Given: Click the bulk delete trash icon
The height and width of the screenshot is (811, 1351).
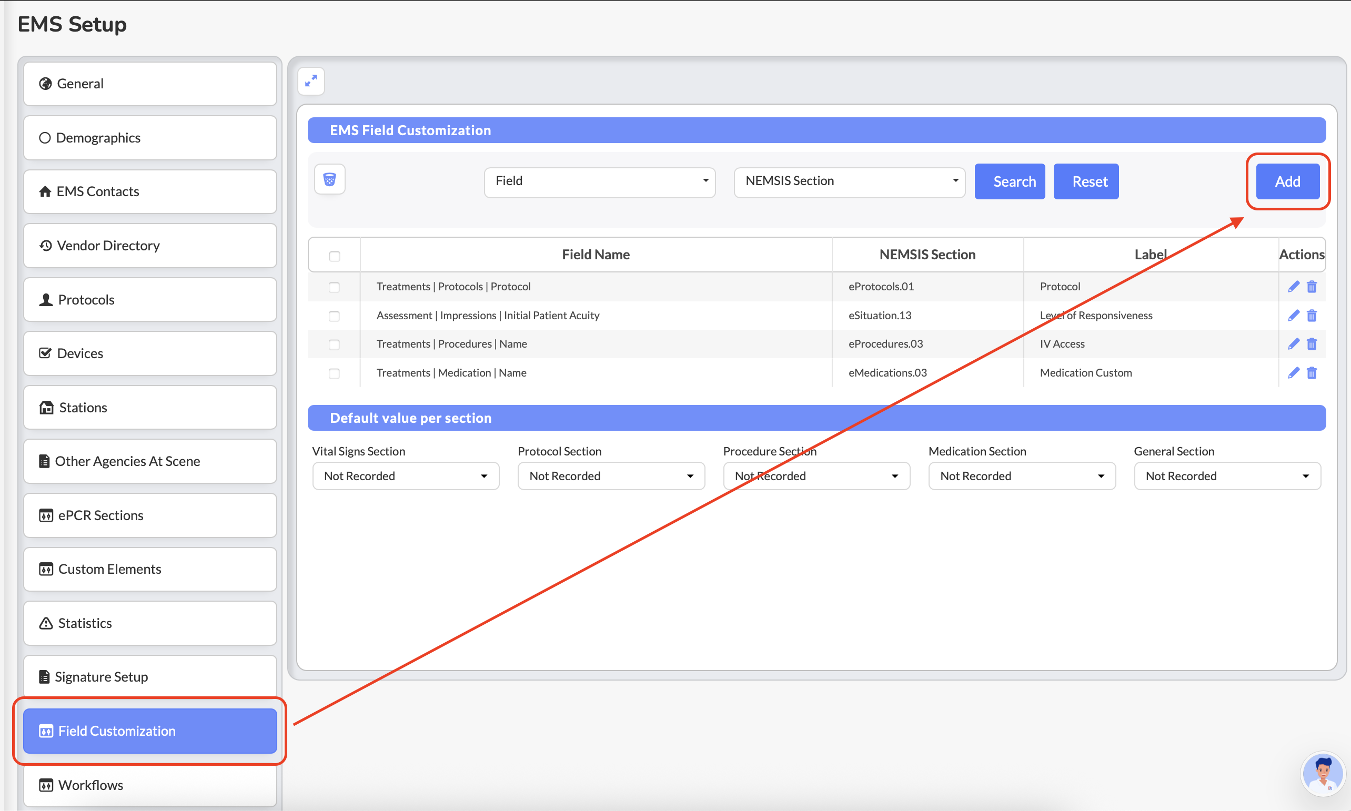Looking at the screenshot, I should (x=329, y=179).
